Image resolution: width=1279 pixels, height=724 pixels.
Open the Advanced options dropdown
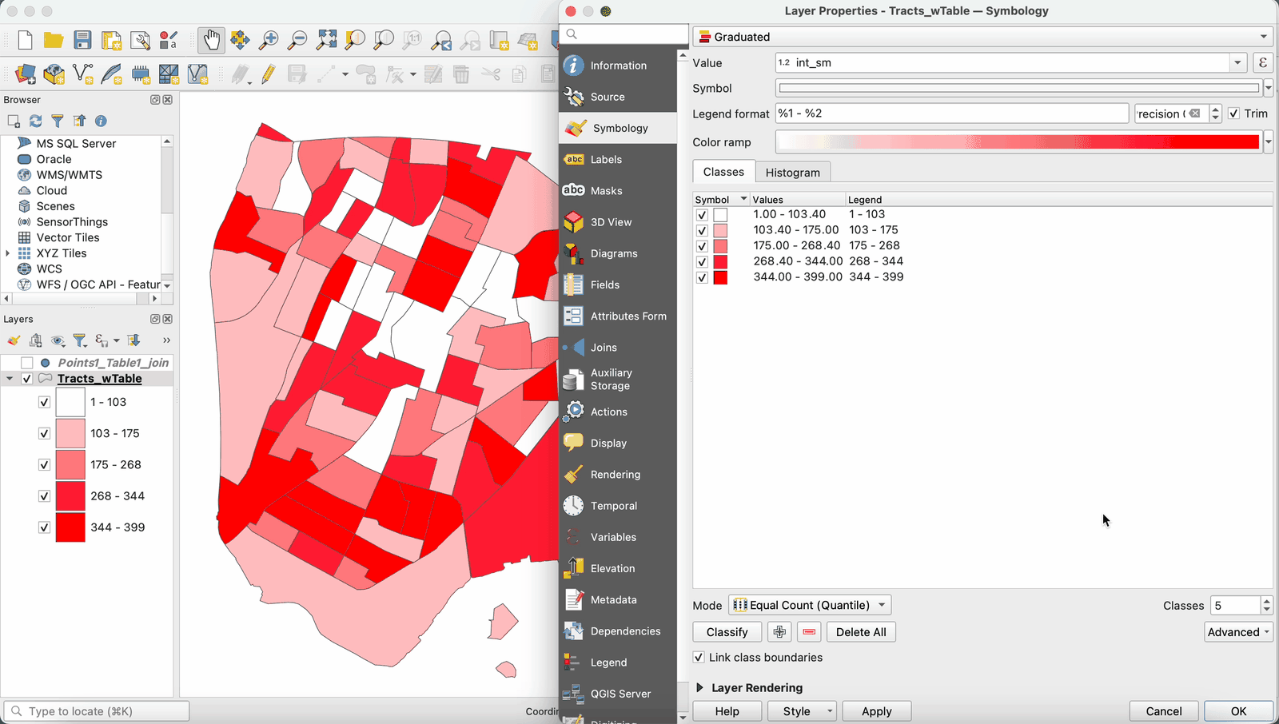tap(1238, 631)
